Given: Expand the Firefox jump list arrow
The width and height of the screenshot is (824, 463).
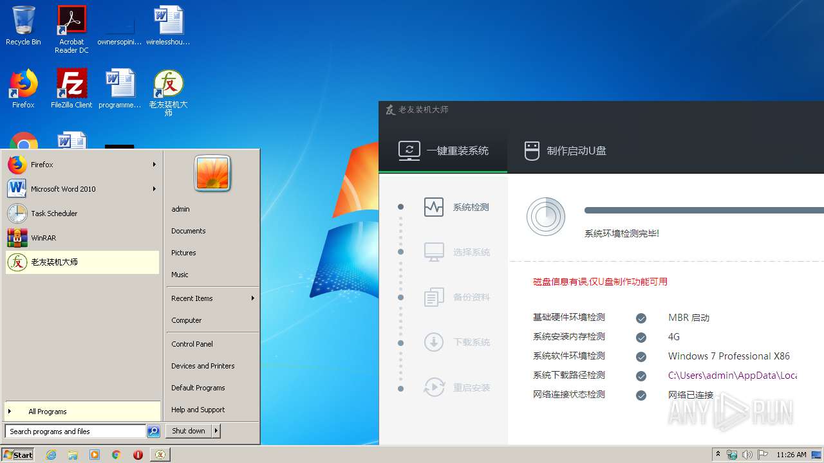Looking at the screenshot, I should [154, 165].
